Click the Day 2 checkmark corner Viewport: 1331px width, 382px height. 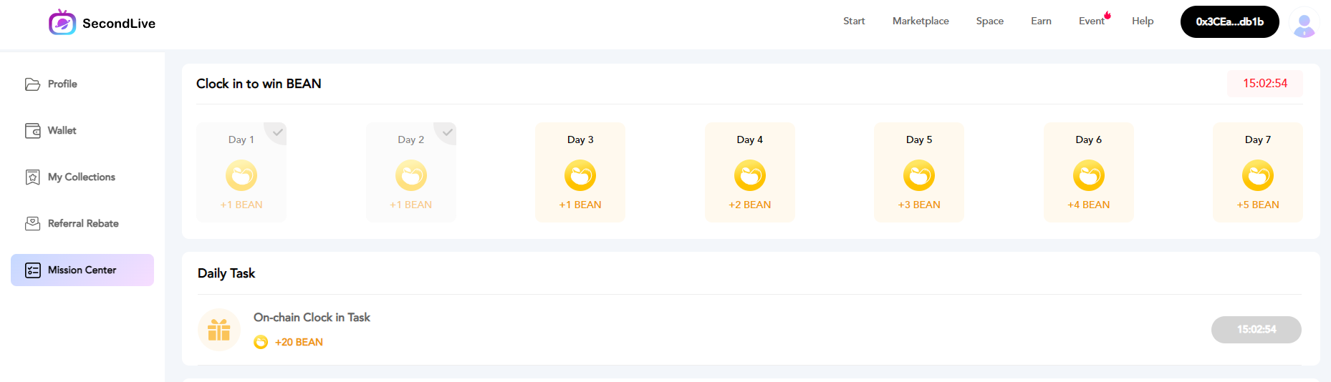447,132
